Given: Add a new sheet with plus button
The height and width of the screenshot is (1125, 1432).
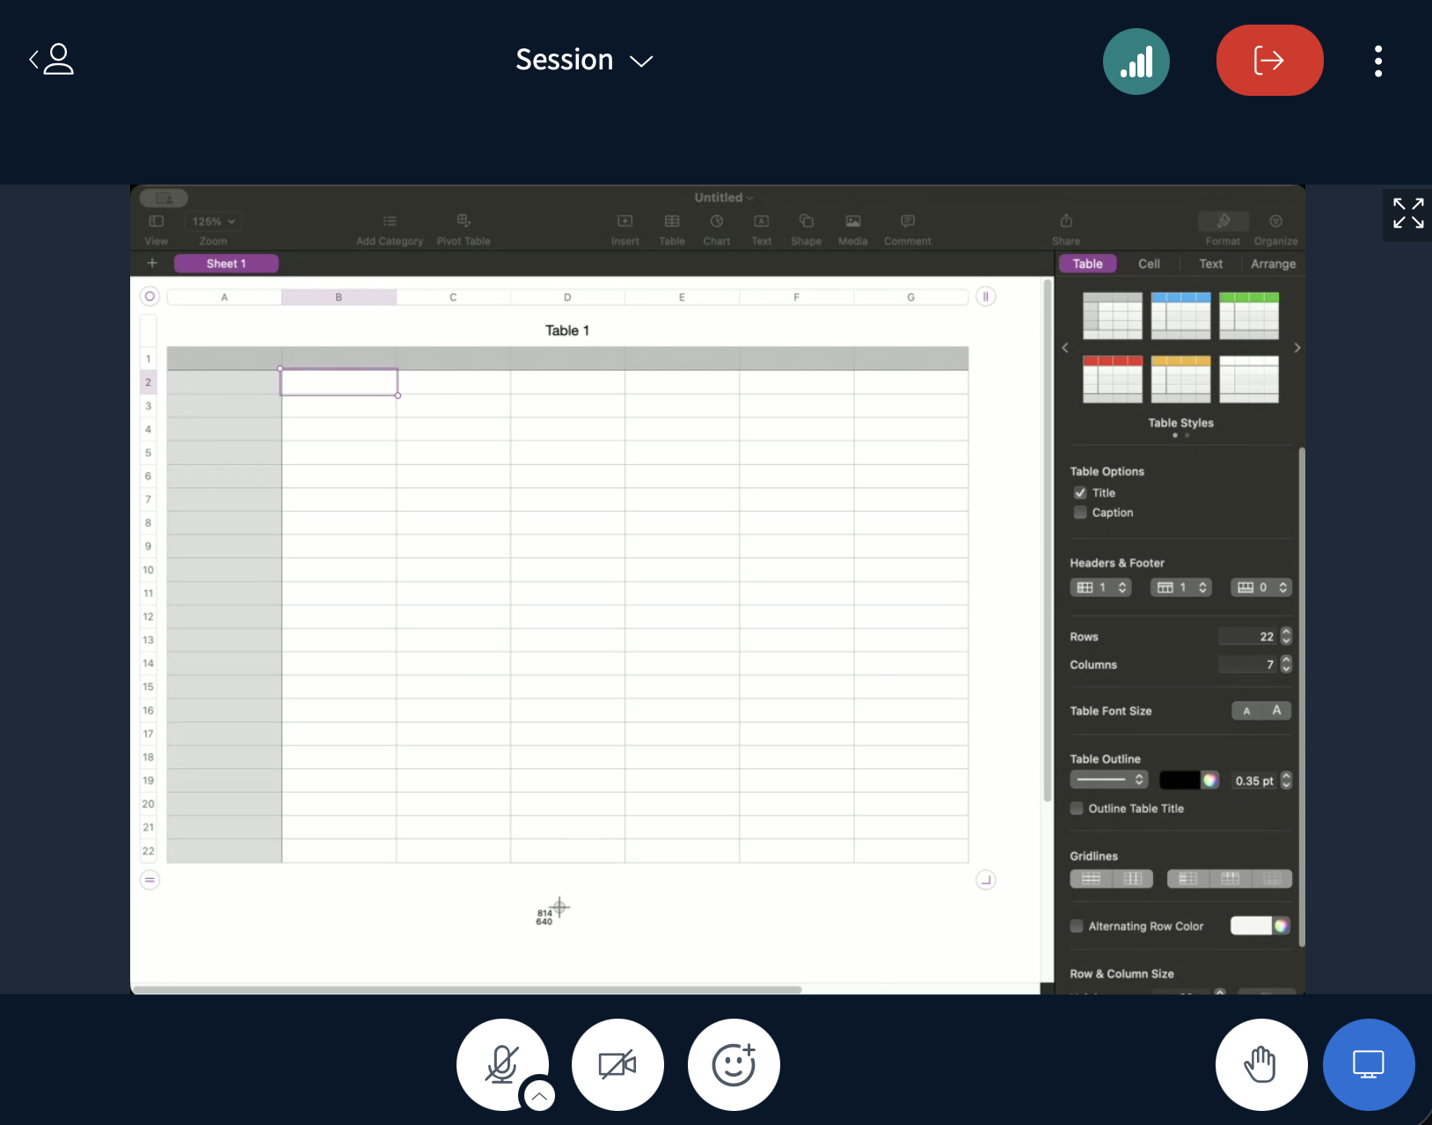Looking at the screenshot, I should (x=152, y=263).
